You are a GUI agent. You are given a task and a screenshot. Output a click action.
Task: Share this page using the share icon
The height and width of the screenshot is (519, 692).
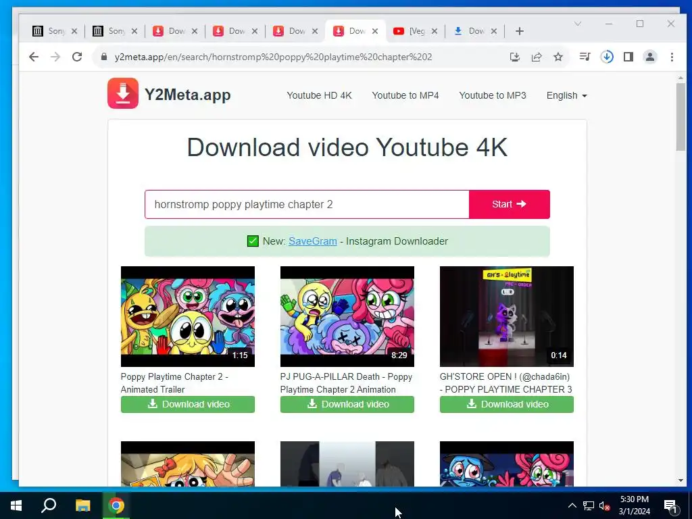(x=537, y=57)
